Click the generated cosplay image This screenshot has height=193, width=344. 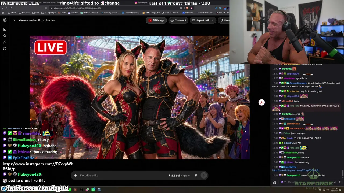click(139, 98)
